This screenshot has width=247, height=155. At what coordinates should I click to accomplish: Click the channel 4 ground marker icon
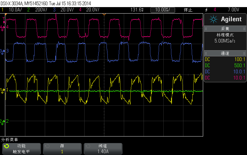pos(2,28)
